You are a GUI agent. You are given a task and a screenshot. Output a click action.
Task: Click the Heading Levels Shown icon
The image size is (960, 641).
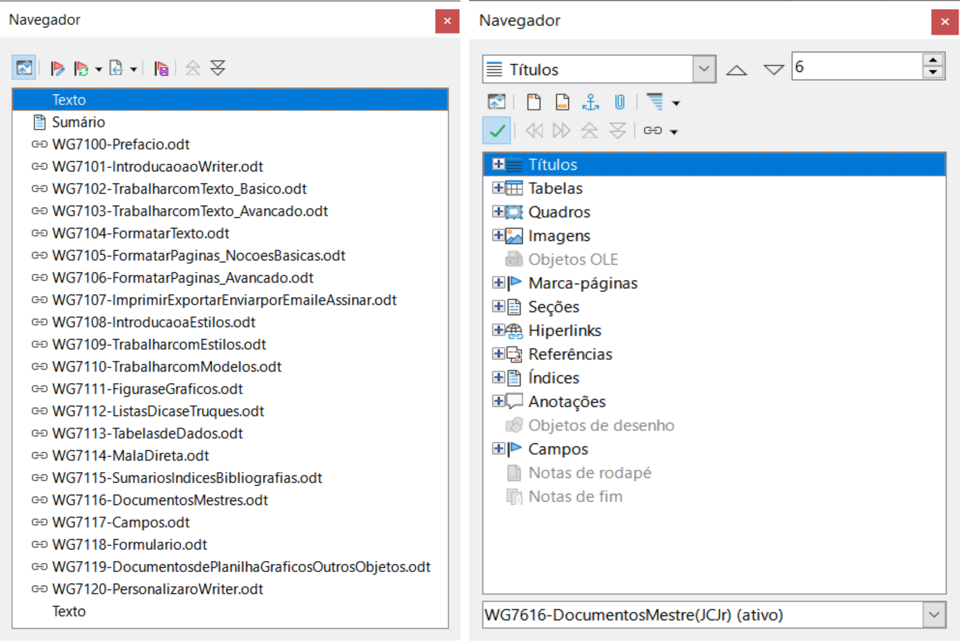pos(655,102)
